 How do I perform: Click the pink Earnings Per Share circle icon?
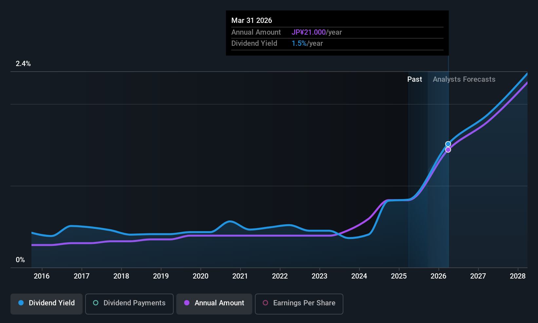pyautogui.click(x=265, y=303)
